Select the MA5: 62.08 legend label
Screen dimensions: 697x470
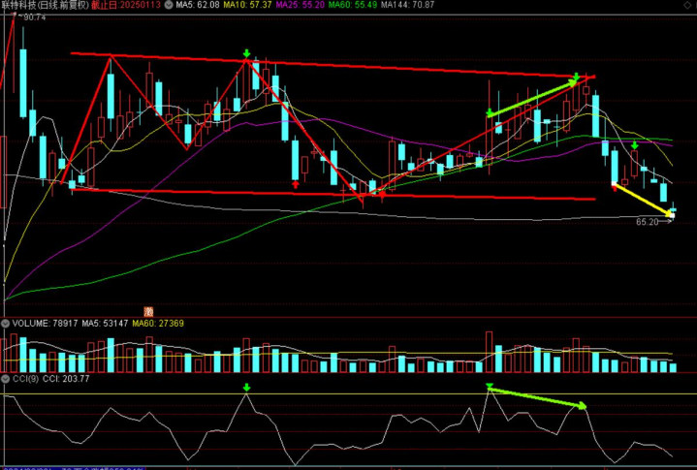click(x=197, y=6)
